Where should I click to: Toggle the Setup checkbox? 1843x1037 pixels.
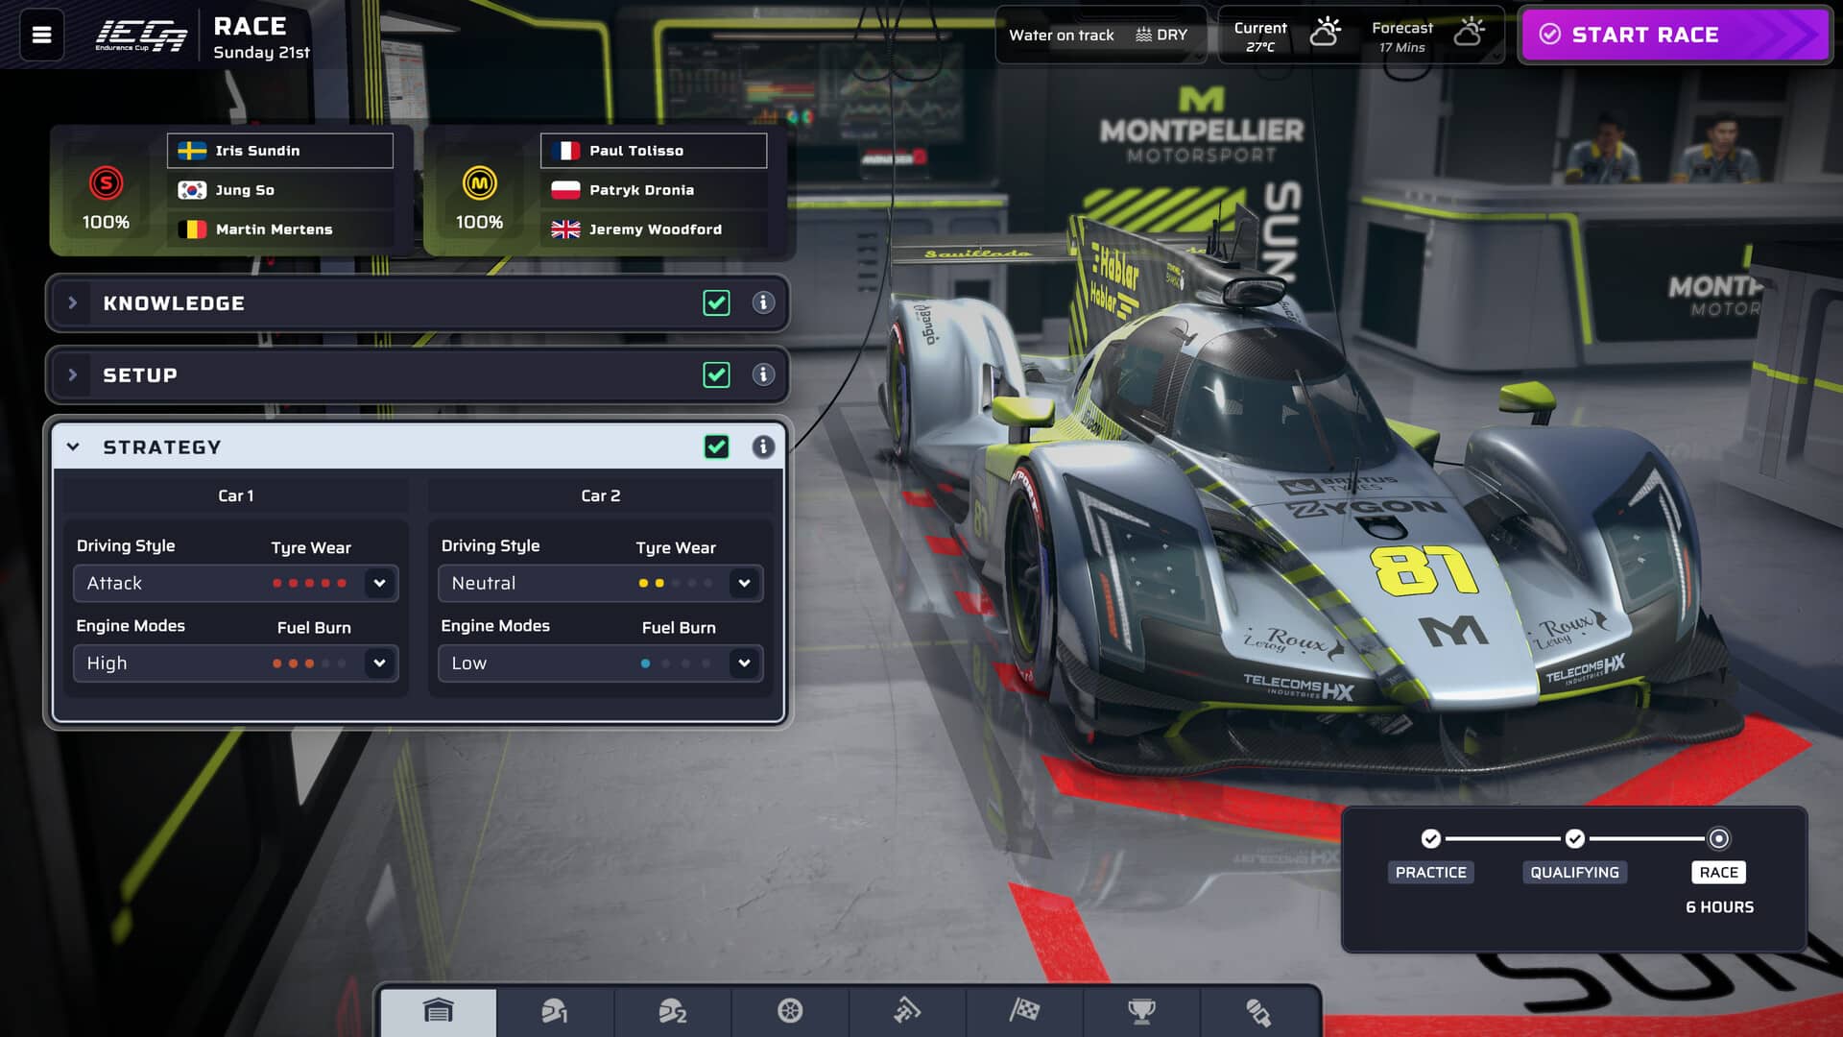(716, 374)
